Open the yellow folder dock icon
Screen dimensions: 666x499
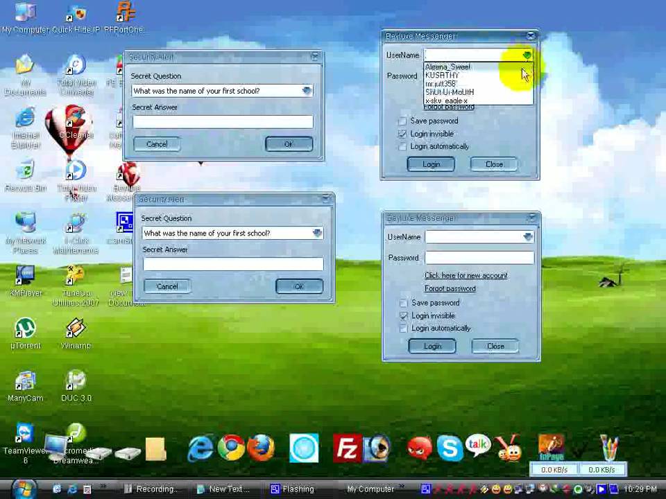(156, 449)
